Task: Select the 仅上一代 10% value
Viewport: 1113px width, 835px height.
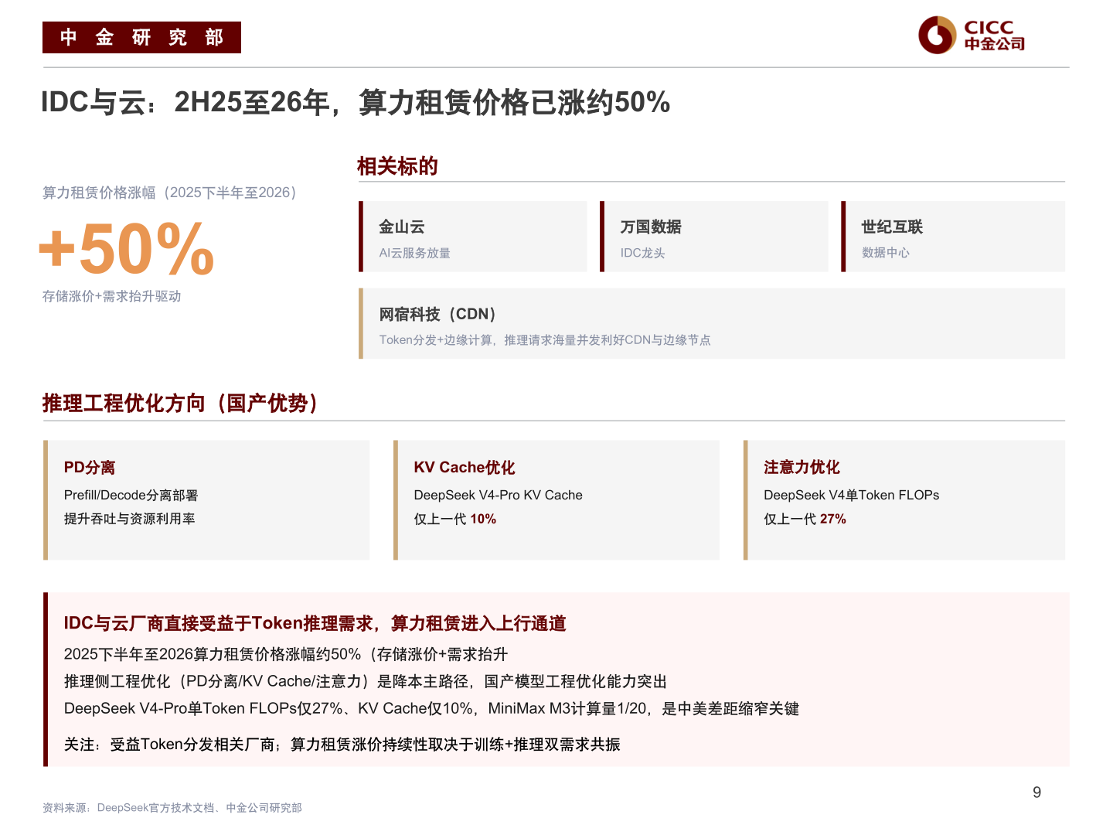Action: click(455, 519)
